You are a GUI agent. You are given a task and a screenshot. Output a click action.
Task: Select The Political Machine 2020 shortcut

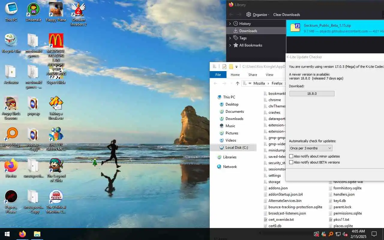(x=56, y=202)
